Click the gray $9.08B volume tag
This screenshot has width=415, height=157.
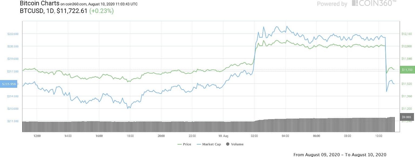click(x=406, y=117)
